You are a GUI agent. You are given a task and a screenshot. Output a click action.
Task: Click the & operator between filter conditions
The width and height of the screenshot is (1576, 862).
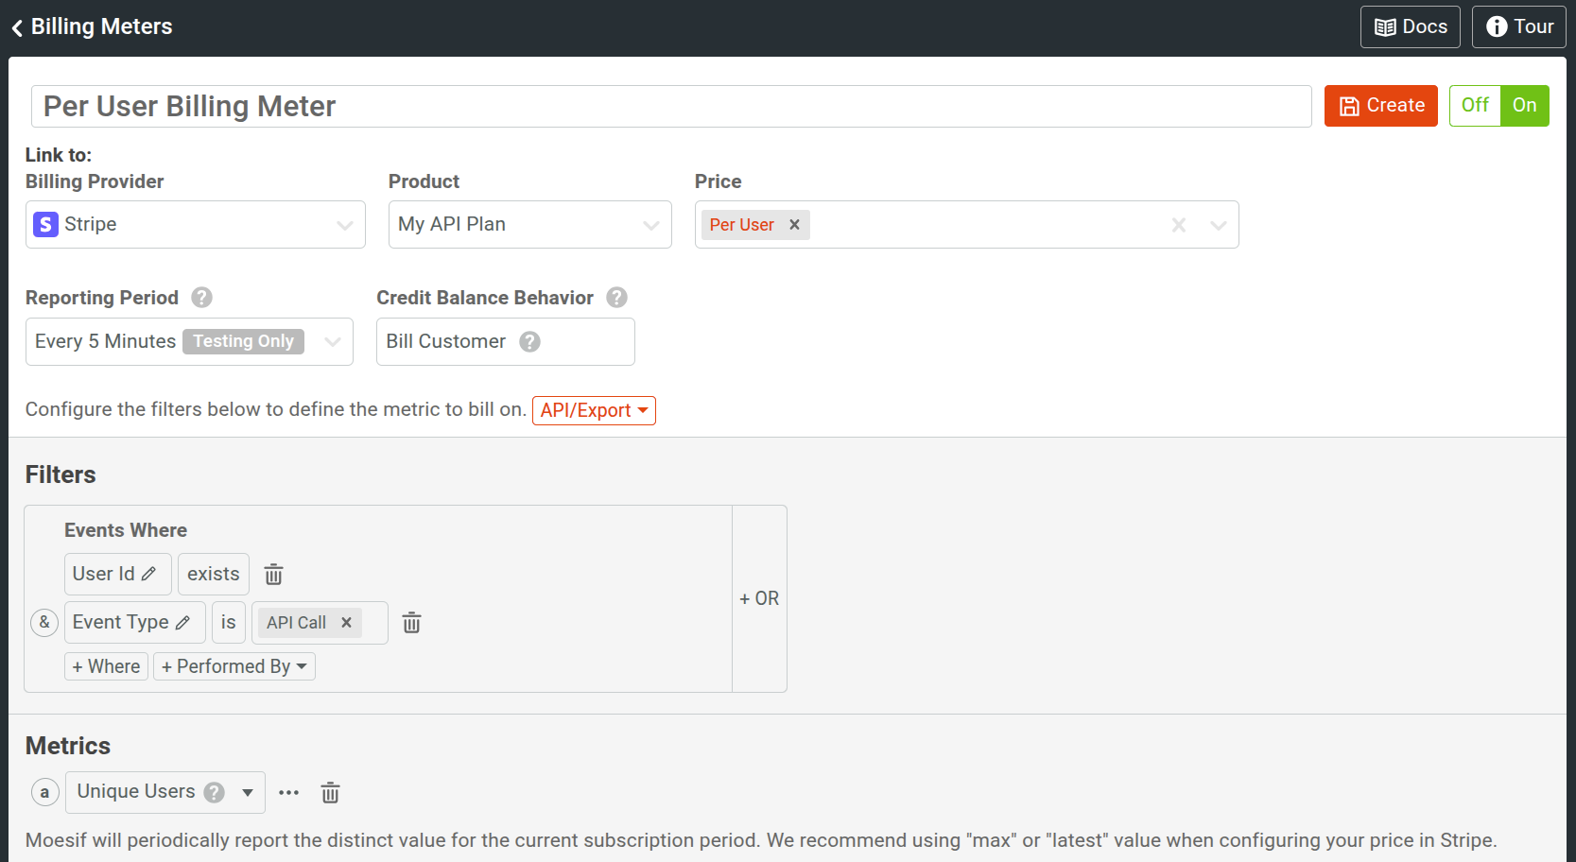click(x=43, y=622)
